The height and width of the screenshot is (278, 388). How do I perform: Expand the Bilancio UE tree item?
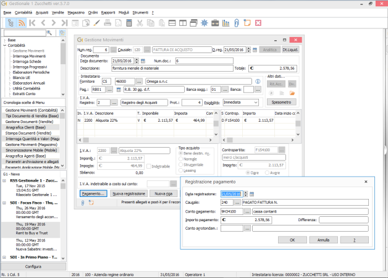tap(10, 78)
